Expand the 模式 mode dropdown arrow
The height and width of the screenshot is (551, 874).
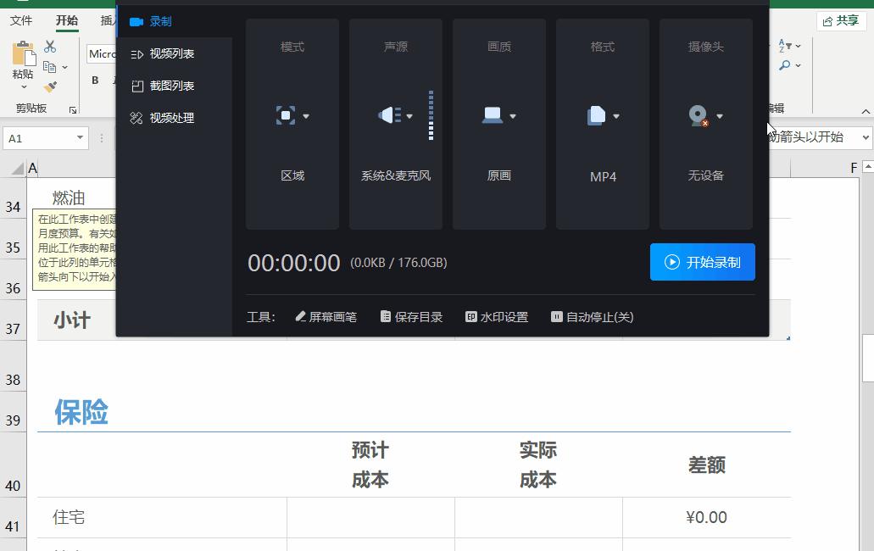coord(307,117)
